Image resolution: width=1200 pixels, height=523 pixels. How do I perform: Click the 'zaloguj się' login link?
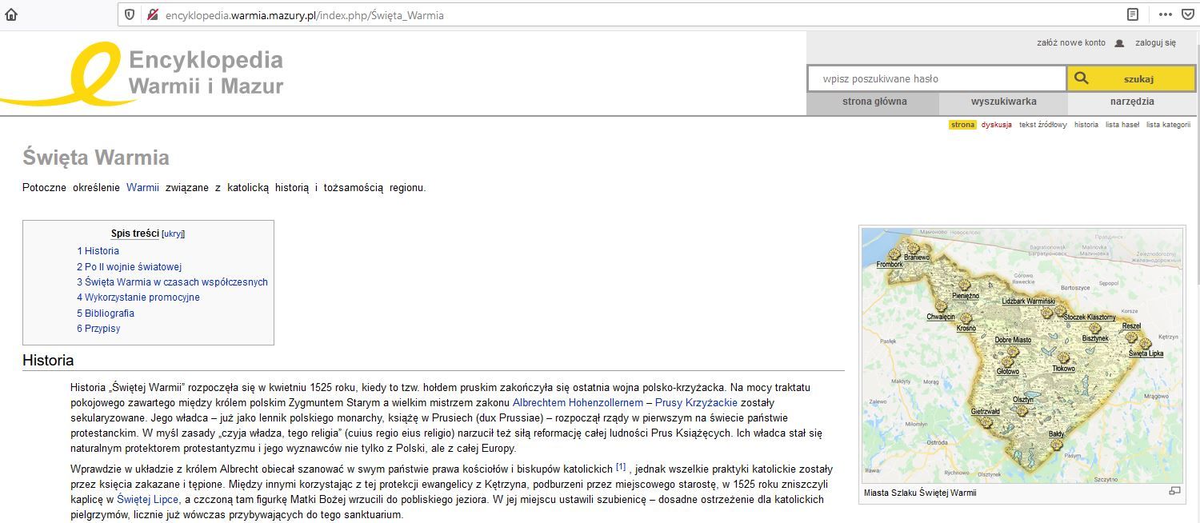[1155, 43]
